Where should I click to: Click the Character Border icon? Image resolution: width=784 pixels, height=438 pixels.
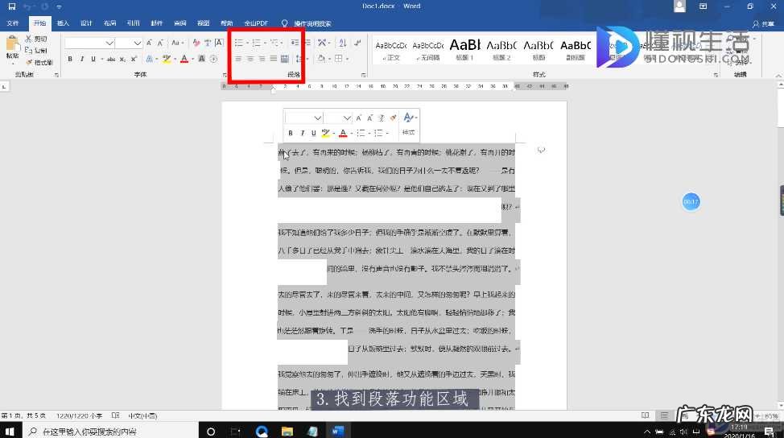pos(219,43)
